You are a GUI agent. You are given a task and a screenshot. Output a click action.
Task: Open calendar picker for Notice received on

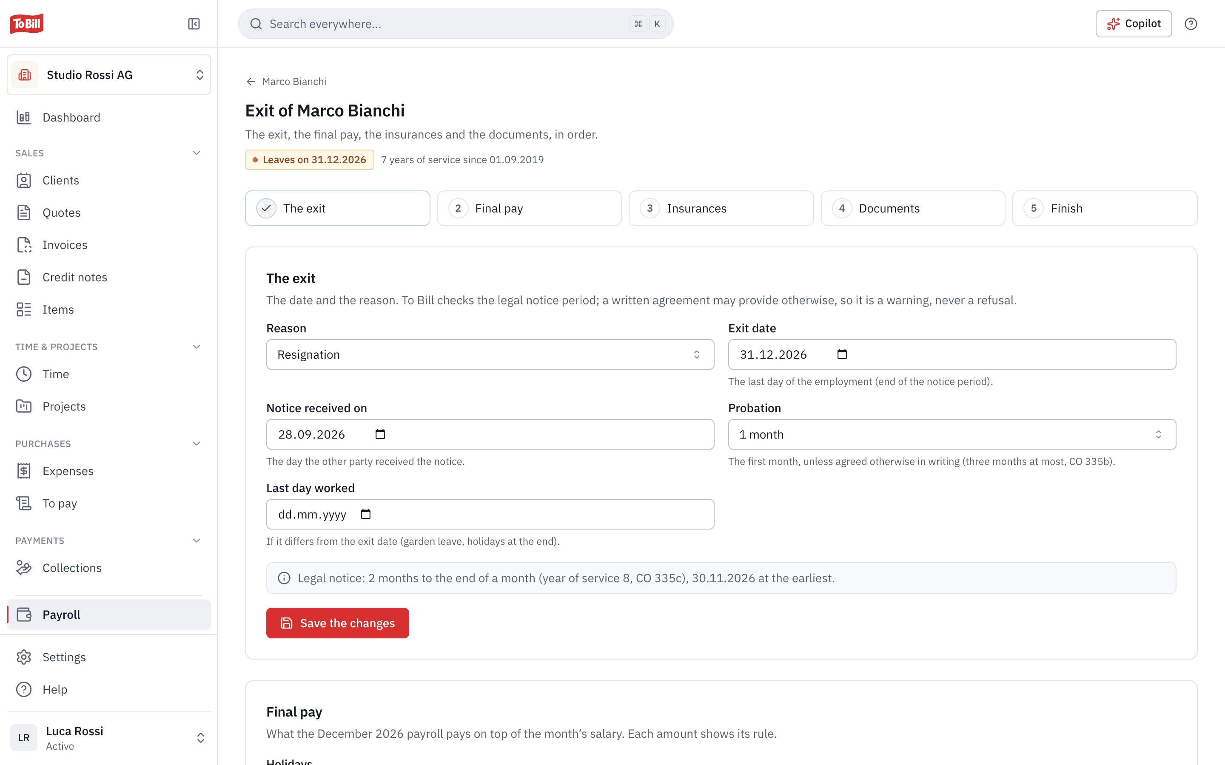(380, 434)
